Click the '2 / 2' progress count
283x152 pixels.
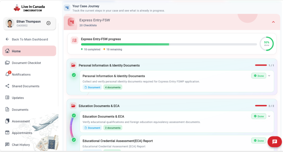point(271,106)
